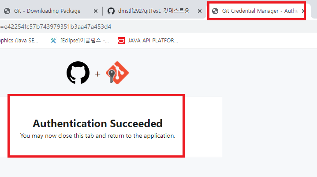Close the dmstlf292/gitTest tab

[x=200, y=11]
